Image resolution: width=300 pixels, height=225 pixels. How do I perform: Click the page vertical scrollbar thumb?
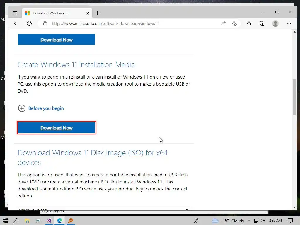point(294,97)
